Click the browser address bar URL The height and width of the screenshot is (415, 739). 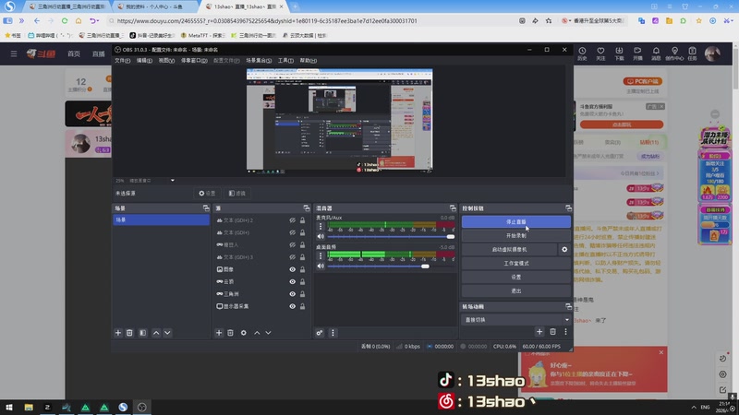tap(267, 20)
